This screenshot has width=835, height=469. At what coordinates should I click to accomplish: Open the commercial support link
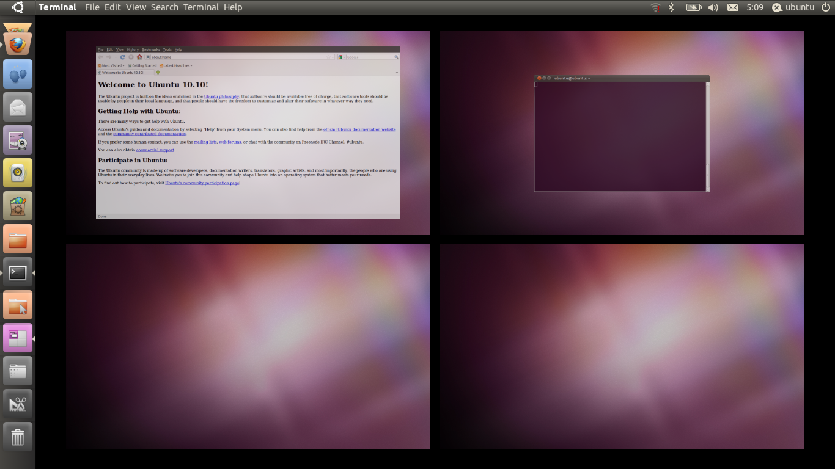[155, 150]
